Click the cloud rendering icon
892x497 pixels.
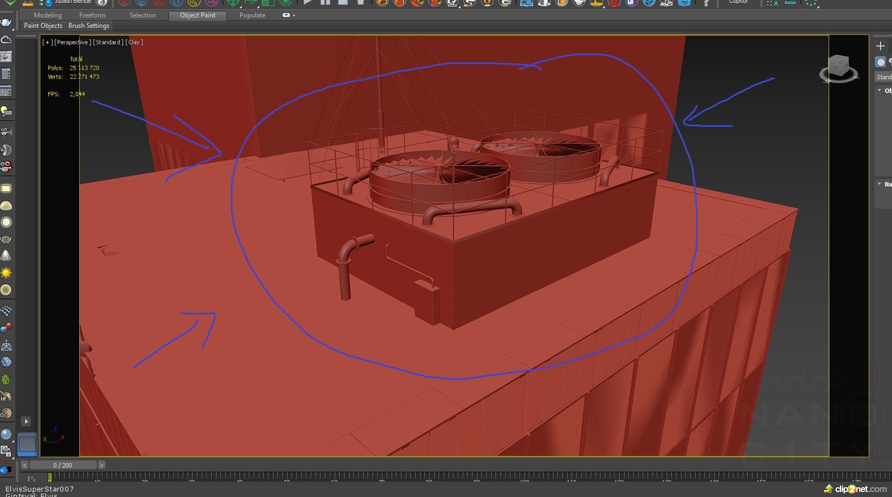(6, 40)
